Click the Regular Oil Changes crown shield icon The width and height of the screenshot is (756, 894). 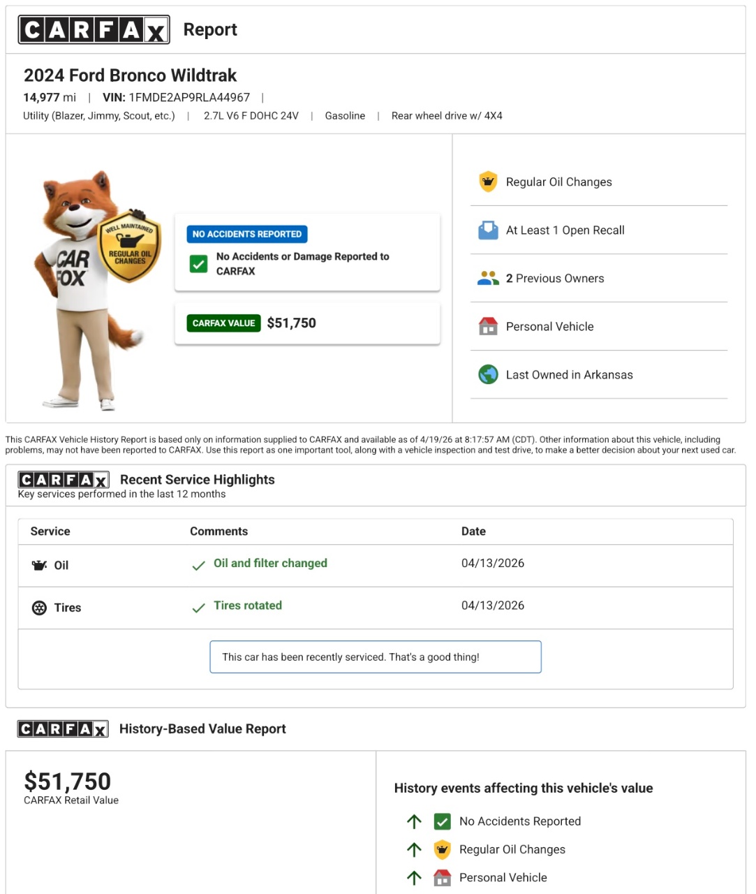[488, 182]
